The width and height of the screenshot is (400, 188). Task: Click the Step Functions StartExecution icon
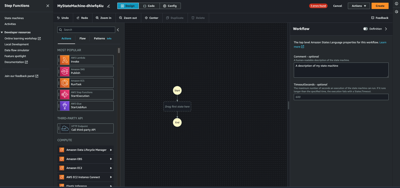point(65,94)
